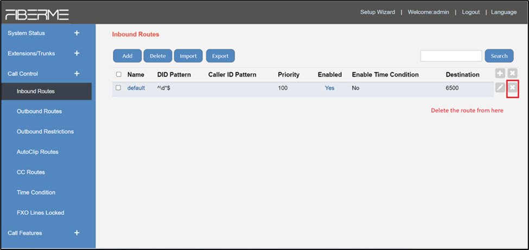
Task: Toggle the Enabled 'Yes' link of the default route
Action: (x=330, y=88)
